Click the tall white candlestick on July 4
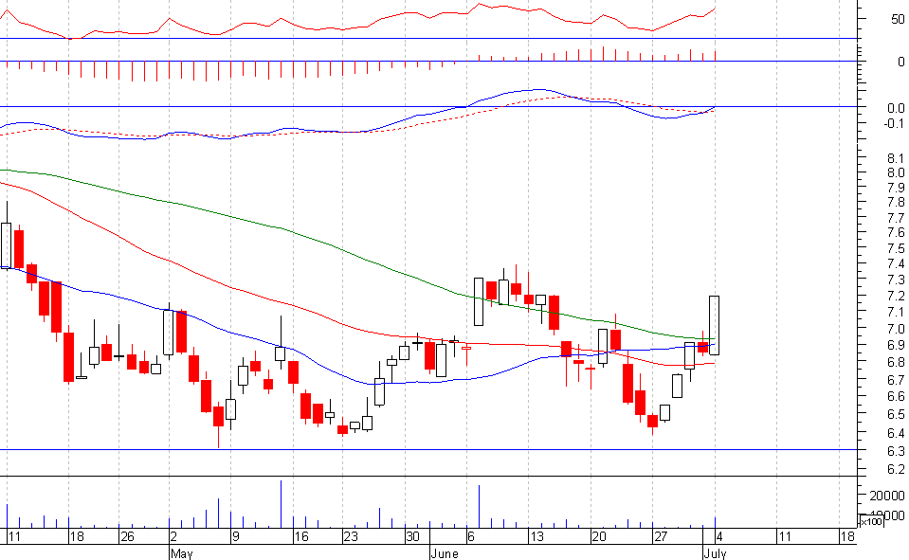909x560 pixels. tap(715, 325)
